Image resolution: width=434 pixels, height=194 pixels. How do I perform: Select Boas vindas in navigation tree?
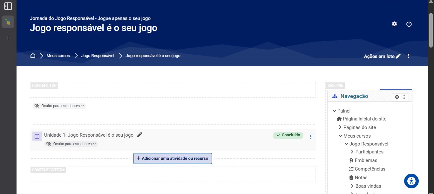(x=368, y=186)
